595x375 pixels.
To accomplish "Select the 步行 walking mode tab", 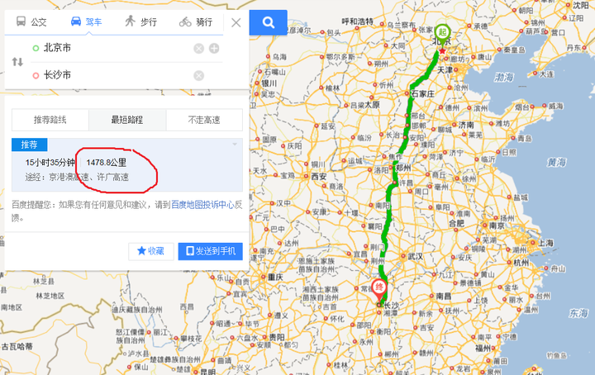I will [140, 21].
